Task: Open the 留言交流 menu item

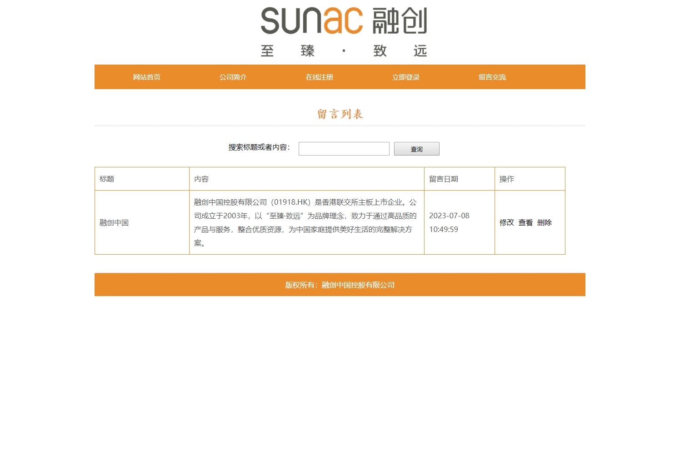Action: click(492, 77)
